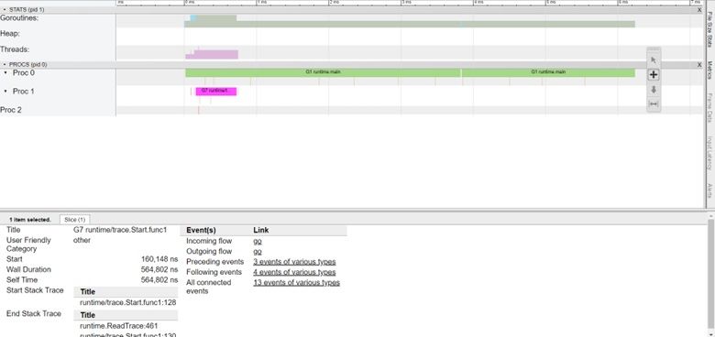
Task: Open 13 all connected events link
Action: (296, 283)
